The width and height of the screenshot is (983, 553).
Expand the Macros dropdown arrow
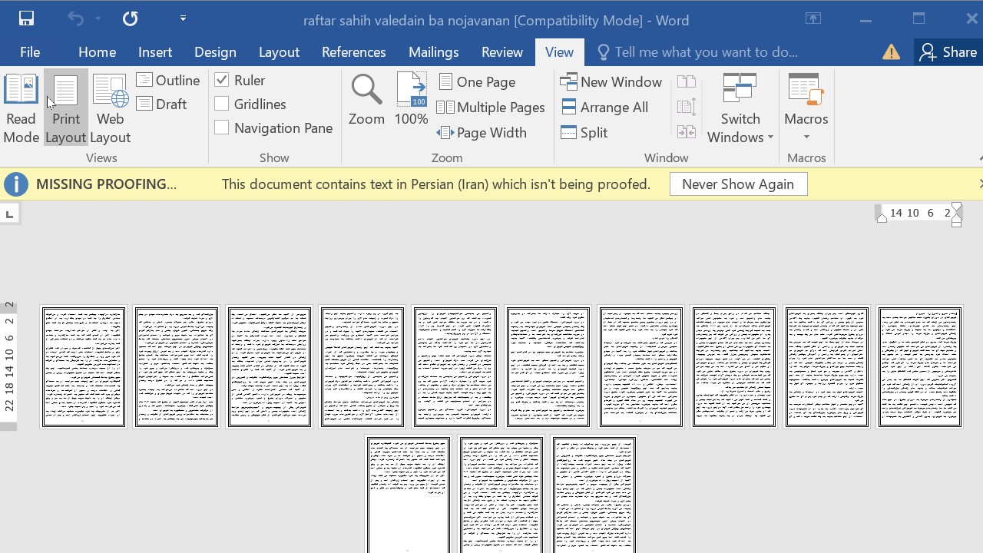coord(806,137)
